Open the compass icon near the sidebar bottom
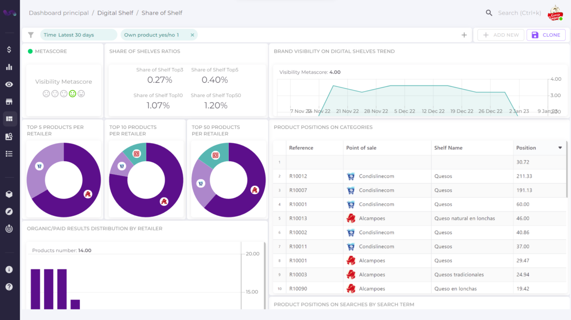The height and width of the screenshot is (320, 571). click(10, 211)
